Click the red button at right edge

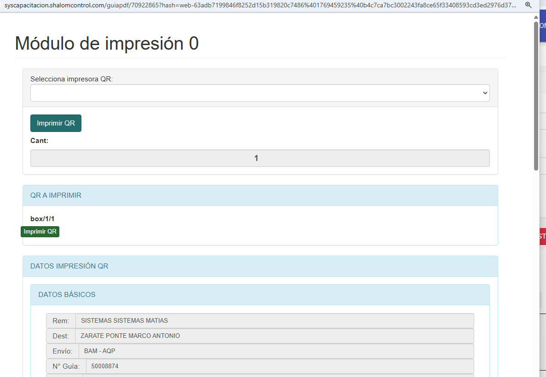pos(542,236)
